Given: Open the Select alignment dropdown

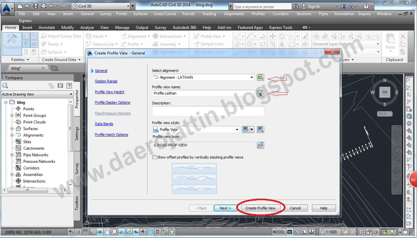Looking at the screenshot, I should pos(252,77).
